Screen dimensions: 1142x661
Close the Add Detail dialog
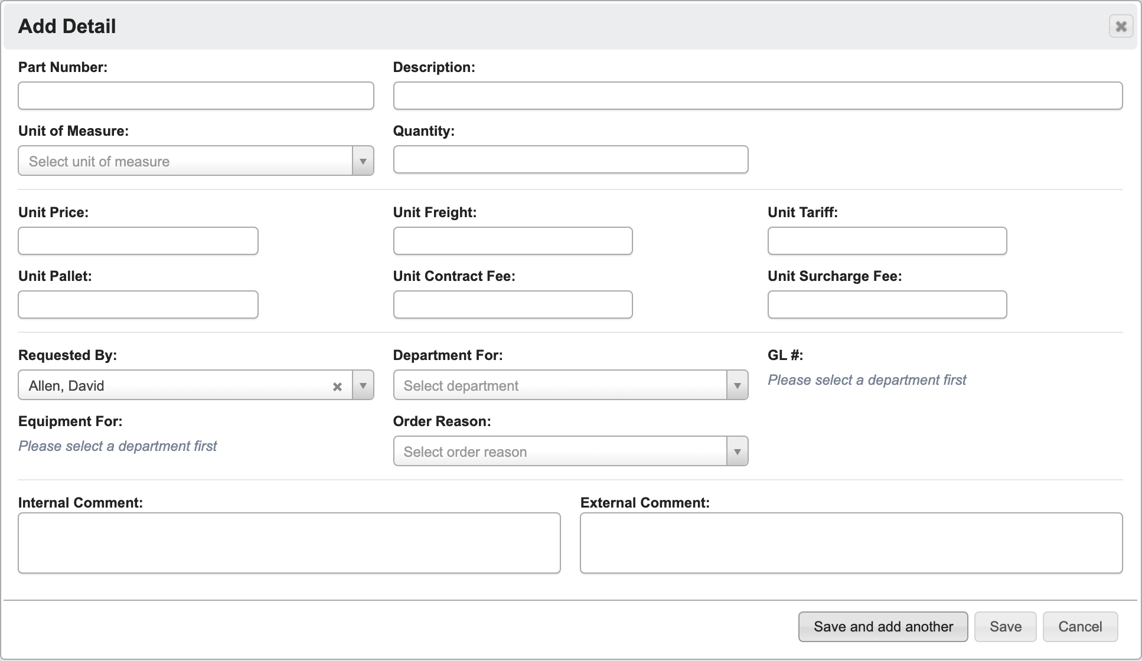tap(1121, 27)
